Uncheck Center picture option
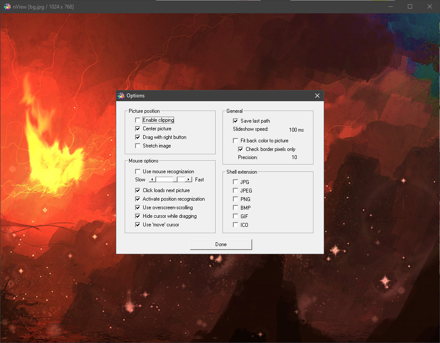 (x=138, y=129)
